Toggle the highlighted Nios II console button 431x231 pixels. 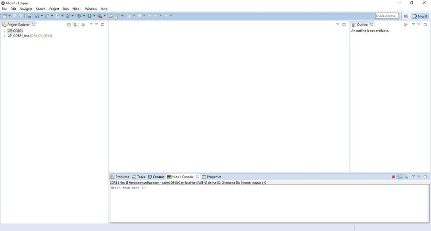(399, 177)
